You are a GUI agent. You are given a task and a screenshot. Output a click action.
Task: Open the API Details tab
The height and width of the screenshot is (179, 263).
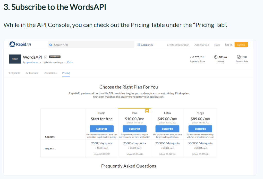32,73
